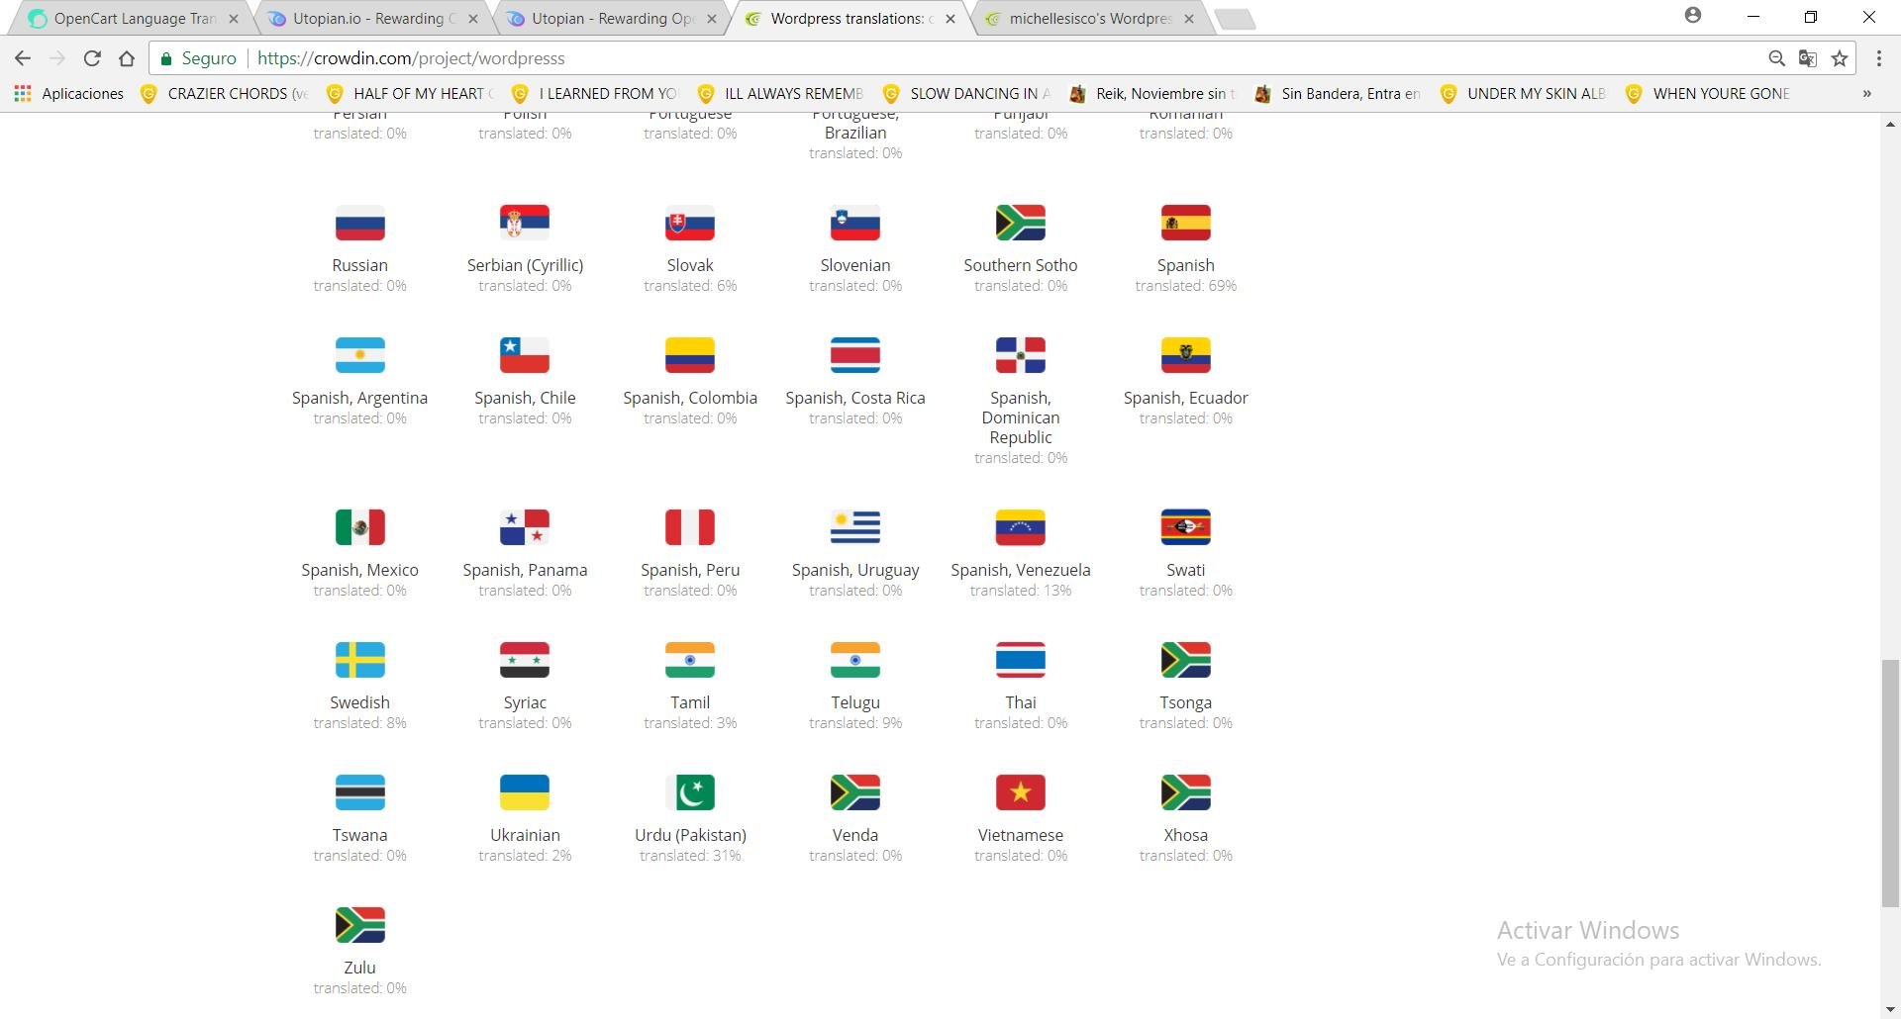Select the Spanish, Colombia flag
1901x1019 pixels.
(690, 356)
